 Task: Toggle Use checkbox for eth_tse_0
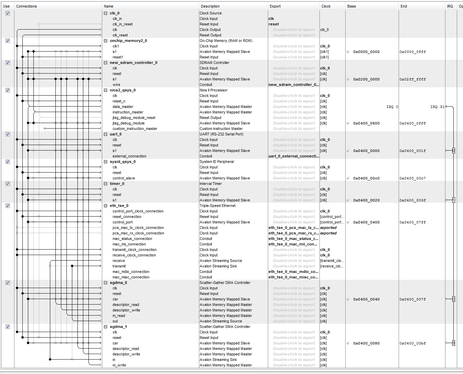click(x=8, y=206)
